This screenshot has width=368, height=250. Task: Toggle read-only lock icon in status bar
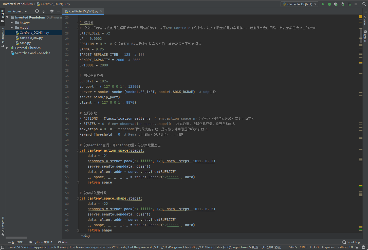[357, 247]
